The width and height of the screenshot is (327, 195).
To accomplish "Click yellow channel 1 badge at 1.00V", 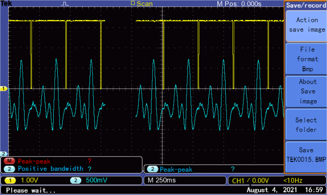I will tap(10, 180).
